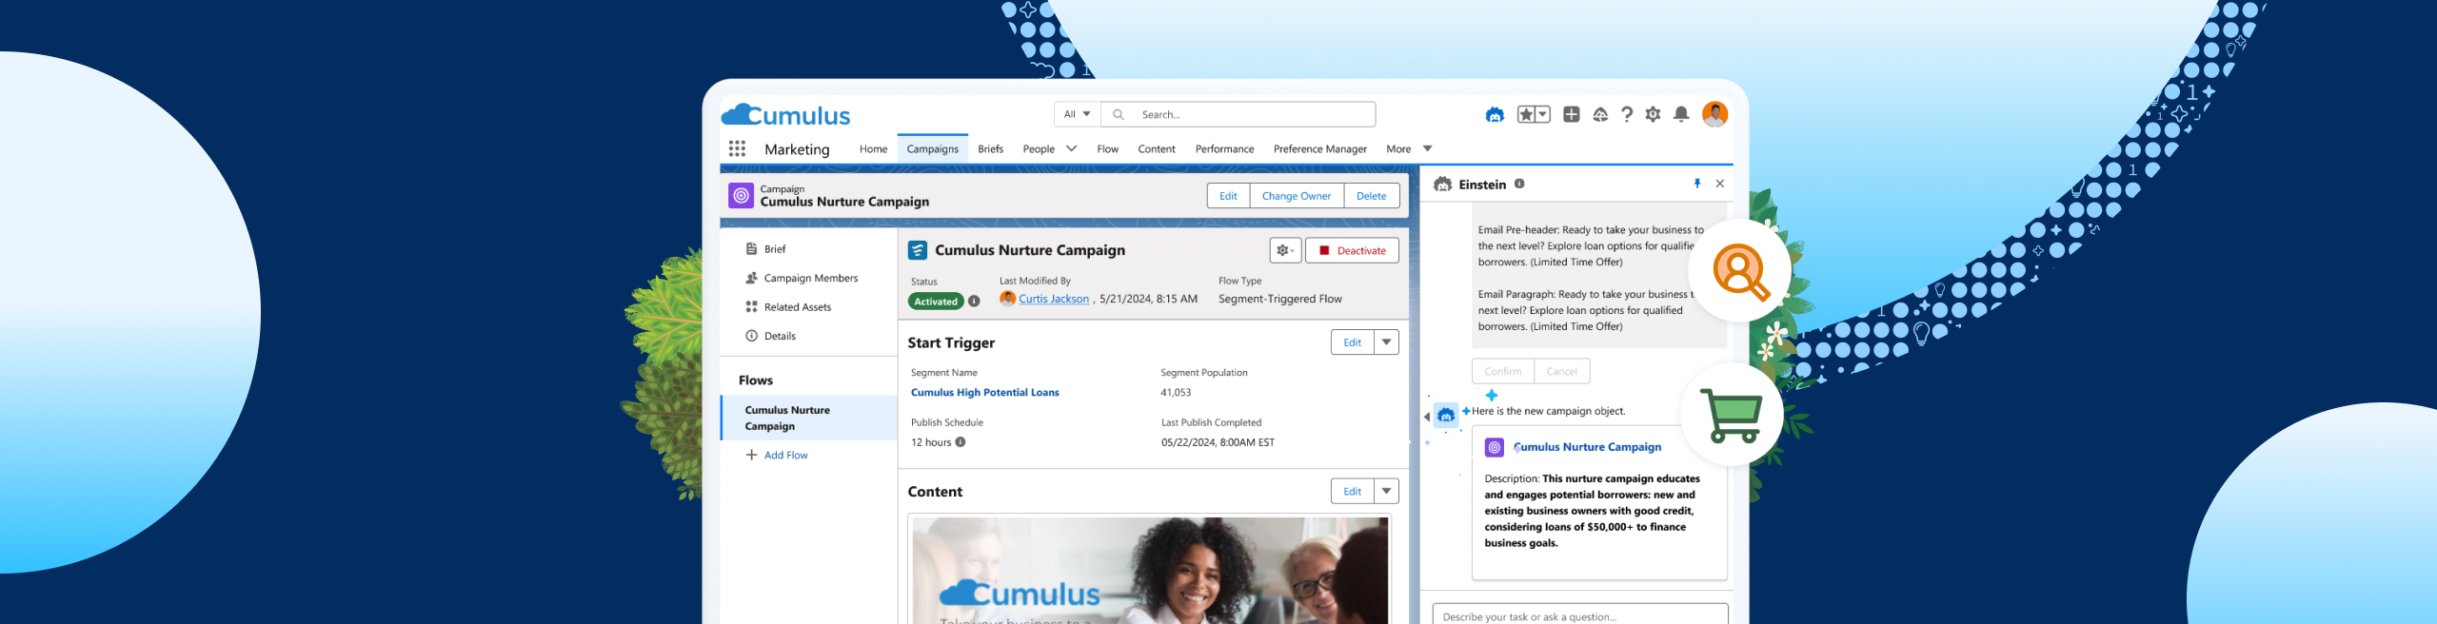Open the People tab
This screenshot has height=624, width=2437.
tap(1039, 149)
